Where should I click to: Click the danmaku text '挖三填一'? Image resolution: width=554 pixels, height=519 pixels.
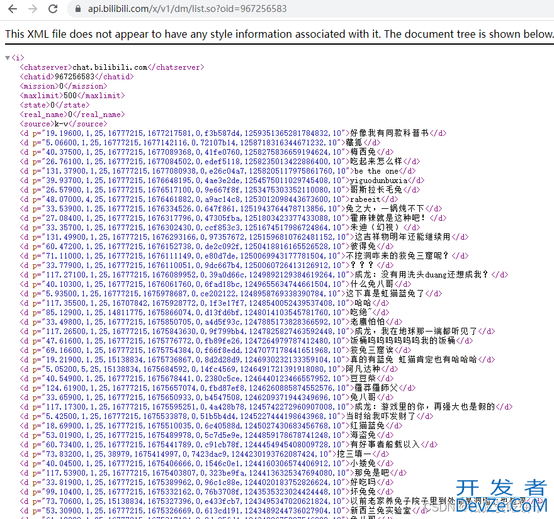click(354, 454)
